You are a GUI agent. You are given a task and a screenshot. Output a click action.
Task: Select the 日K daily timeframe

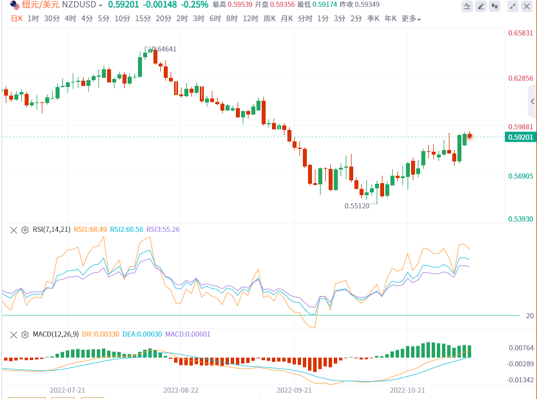point(17,18)
